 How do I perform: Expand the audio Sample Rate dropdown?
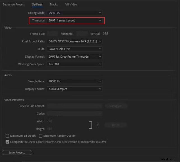75,81
